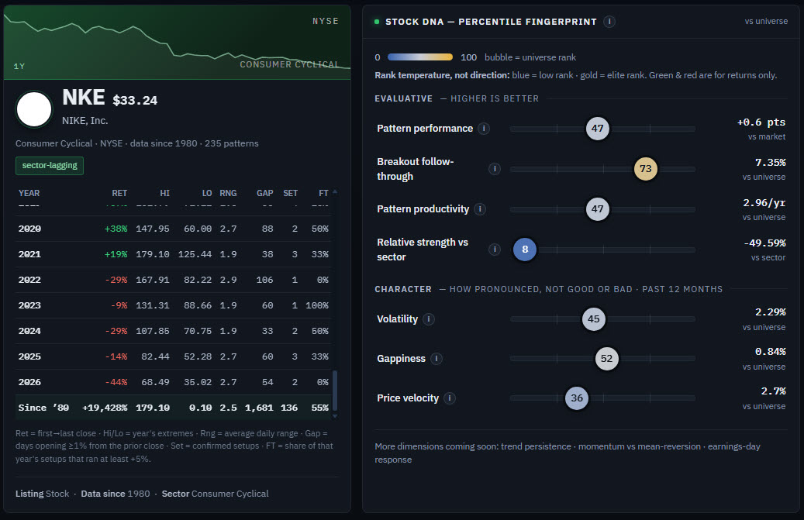
Task: Select the 2024 row year label
Action: pyautogui.click(x=29, y=332)
